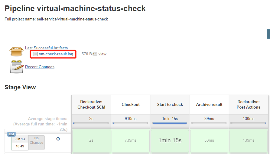The width and height of the screenshot is (270, 154).
Task: Click the 2s Checkout SCM cell of build #34
Action: (x=91, y=140)
